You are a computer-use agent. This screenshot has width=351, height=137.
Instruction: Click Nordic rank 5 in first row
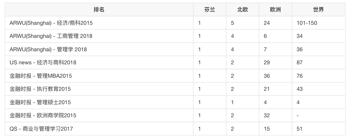(232, 23)
